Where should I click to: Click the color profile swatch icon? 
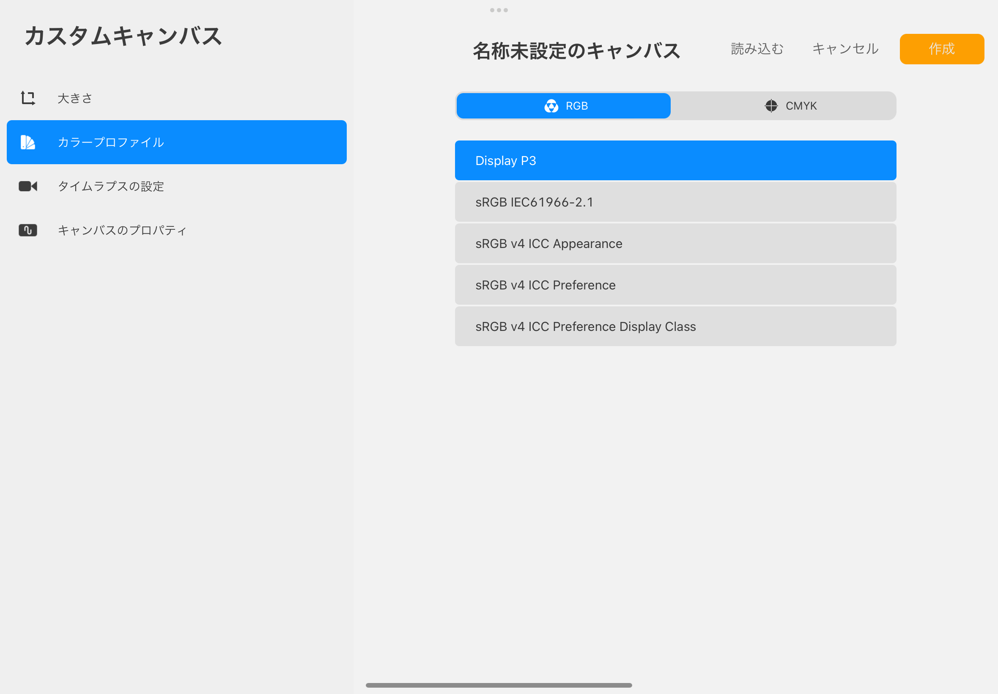click(28, 142)
